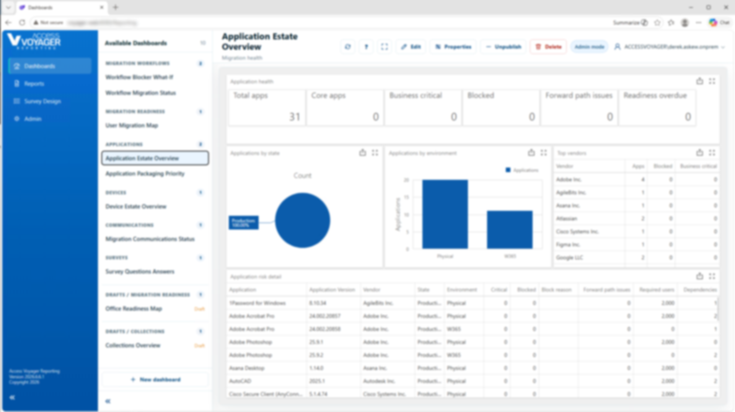Export the Top vendors table
Viewport: 735px width, 412px height.
[699, 153]
